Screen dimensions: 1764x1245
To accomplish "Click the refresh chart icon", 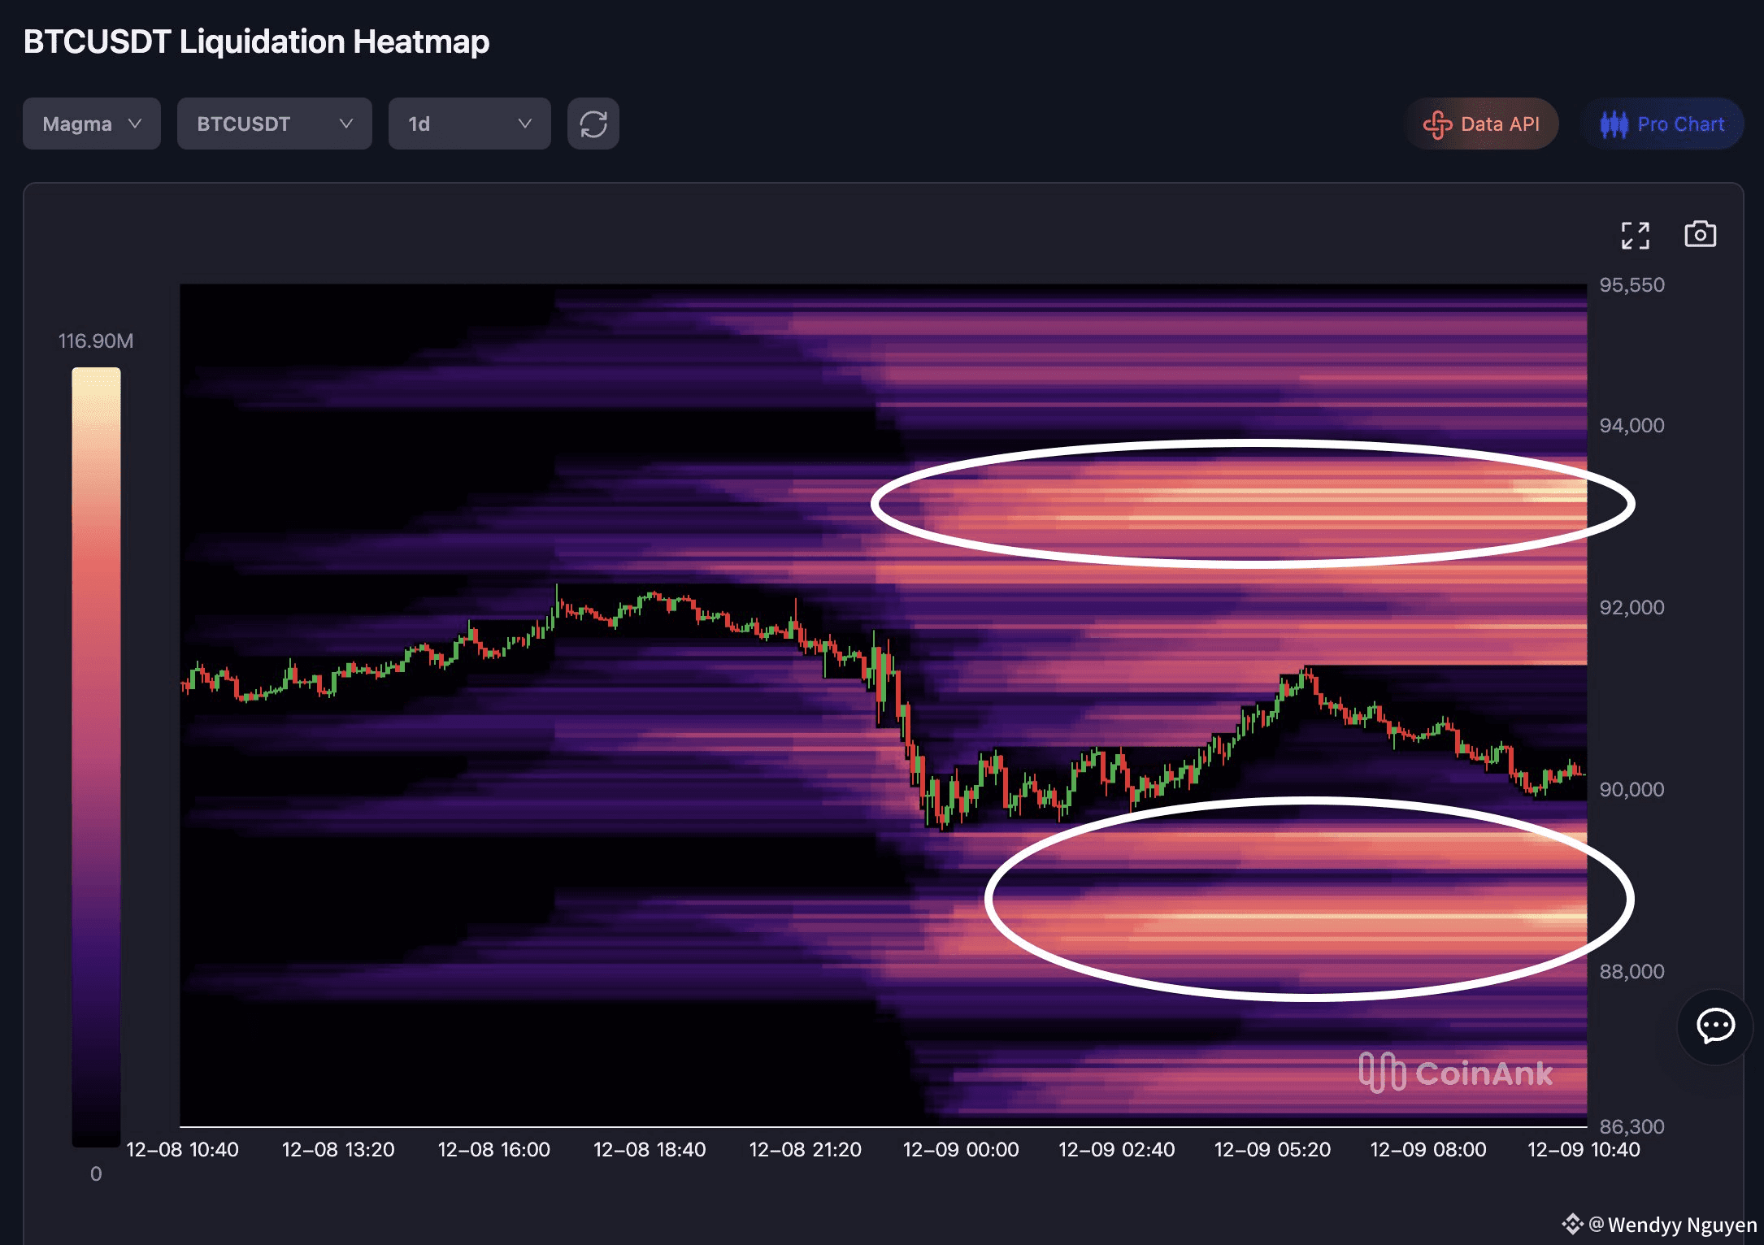I will tap(593, 124).
